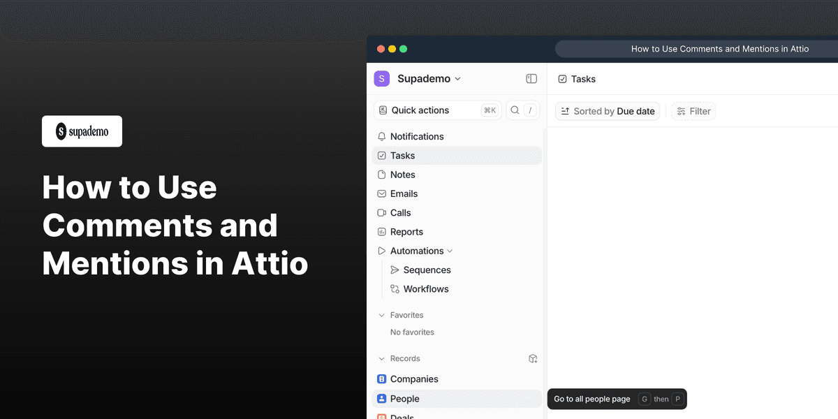Select the Calls icon
This screenshot has width=838, height=419.
pos(381,212)
